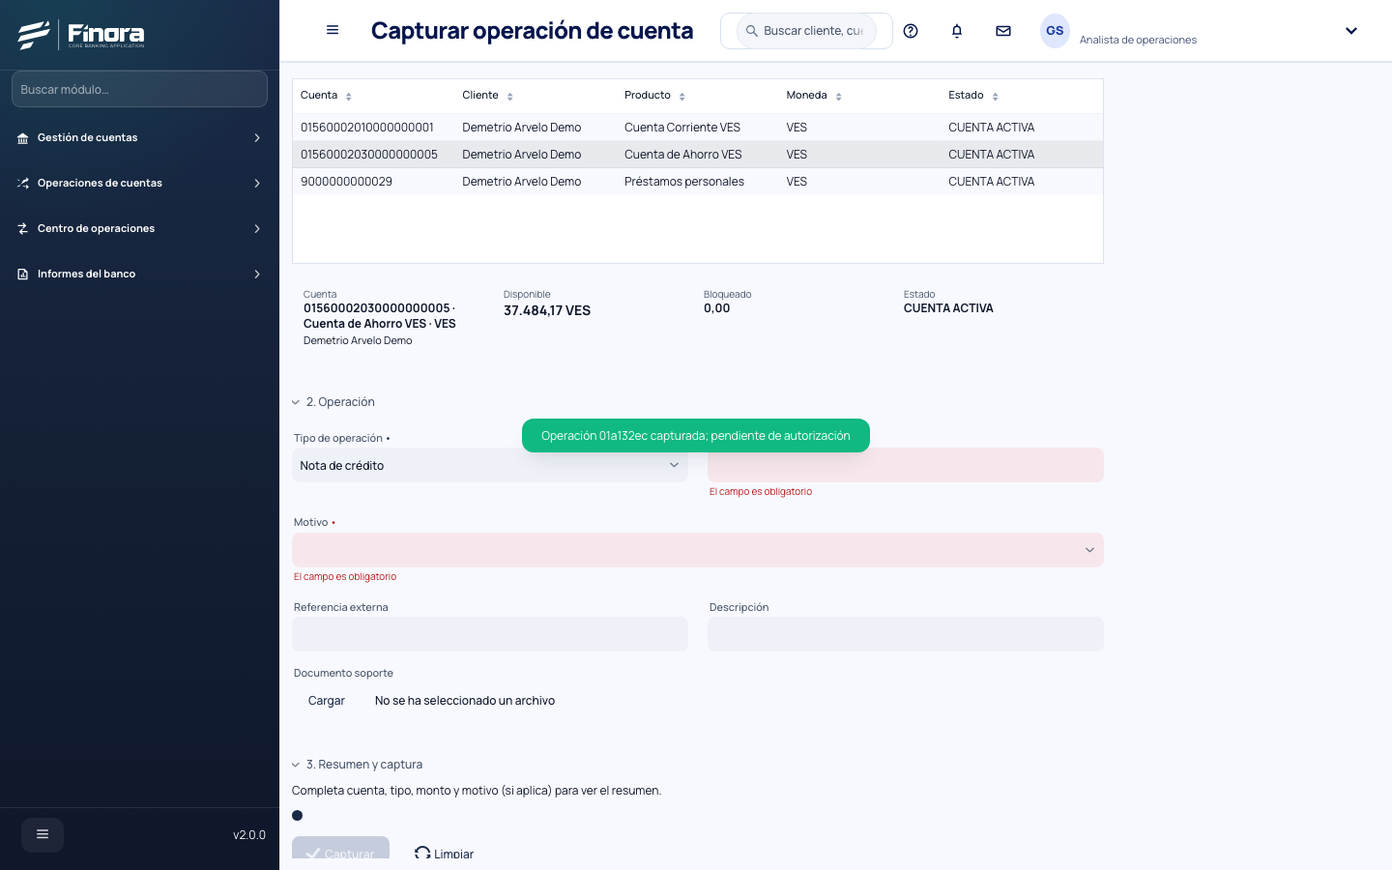Select account row 9000000000029
The image size is (1392, 870).
698,182
